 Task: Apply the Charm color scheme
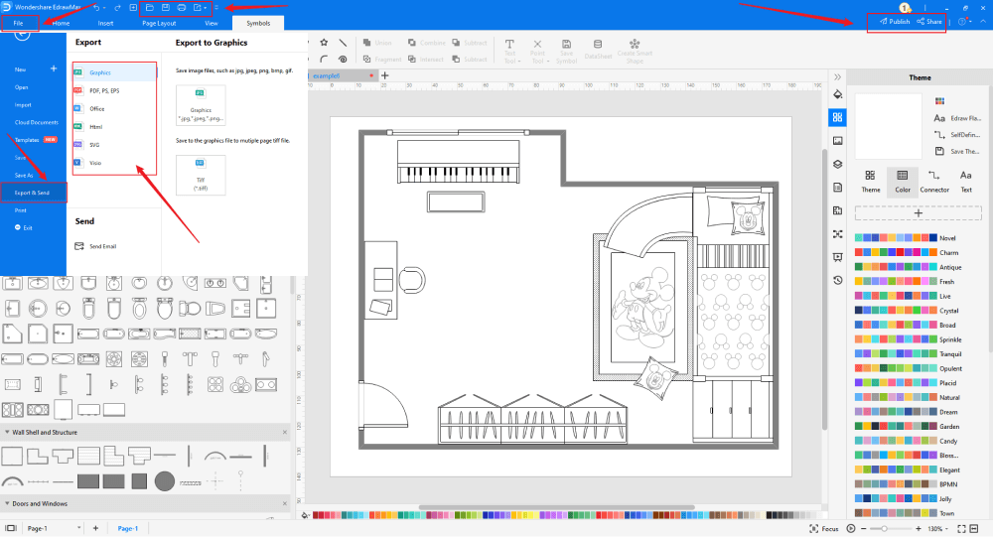coord(907,253)
